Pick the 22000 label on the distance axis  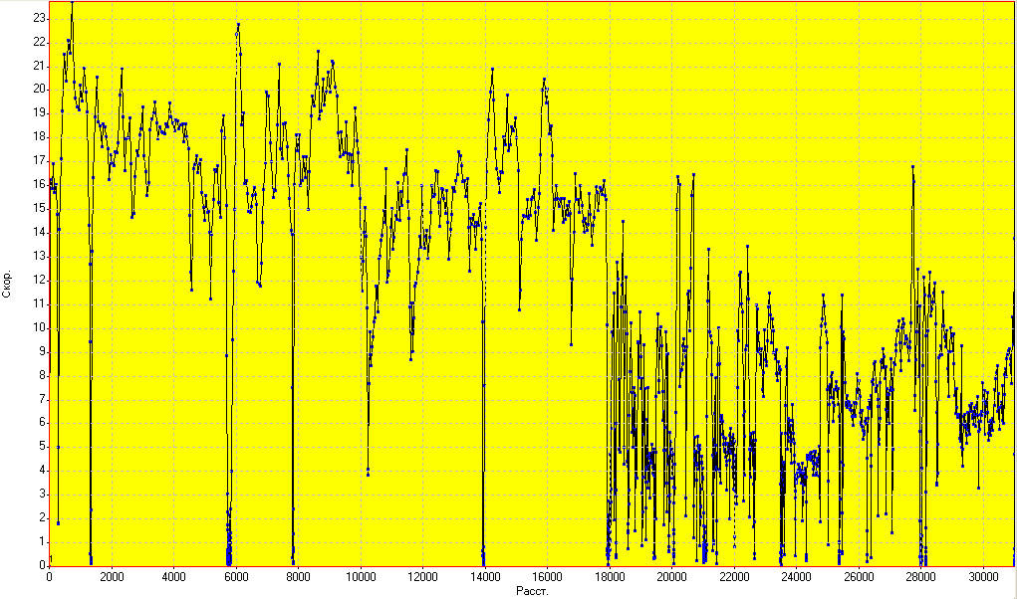[734, 577]
